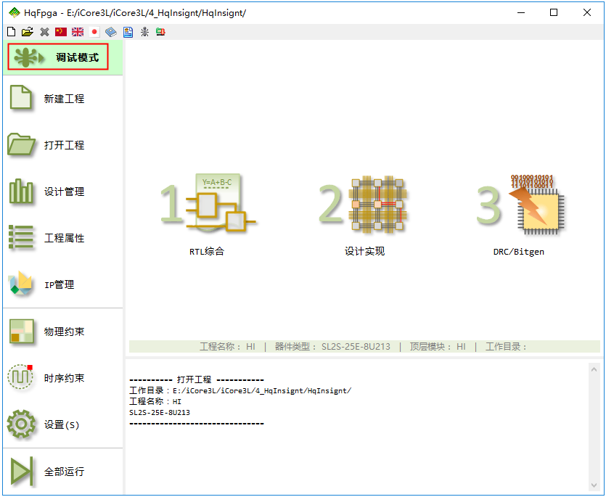
Task: Open 工程属性 project properties
Action: pos(62,238)
